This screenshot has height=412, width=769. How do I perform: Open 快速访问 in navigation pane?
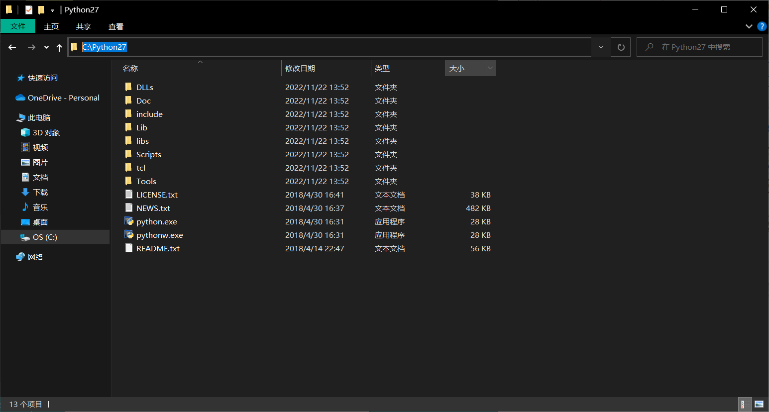42,78
